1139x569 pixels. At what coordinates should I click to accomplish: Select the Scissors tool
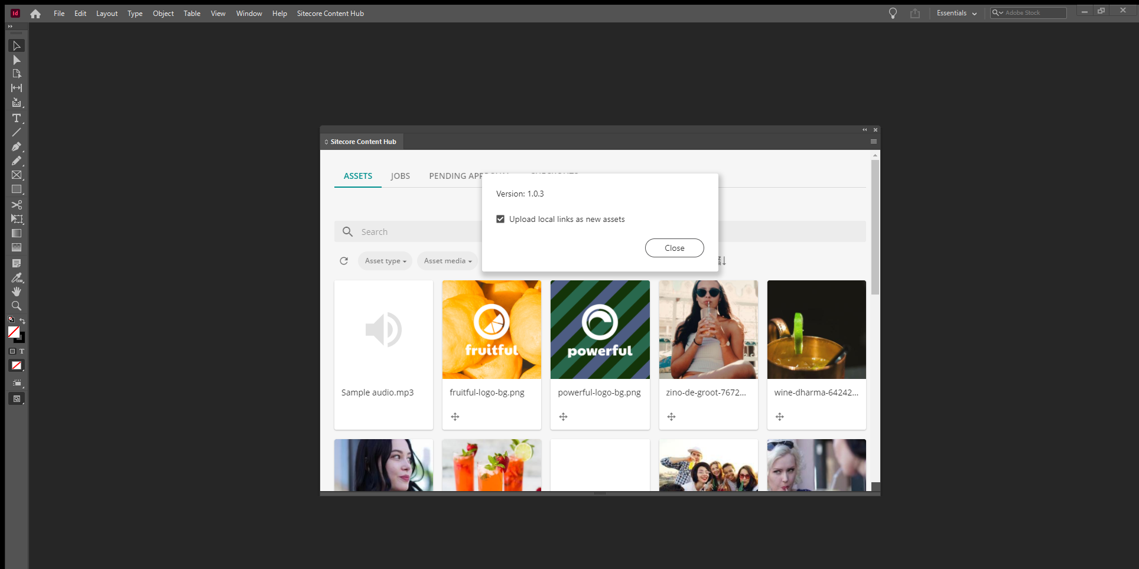pos(16,204)
